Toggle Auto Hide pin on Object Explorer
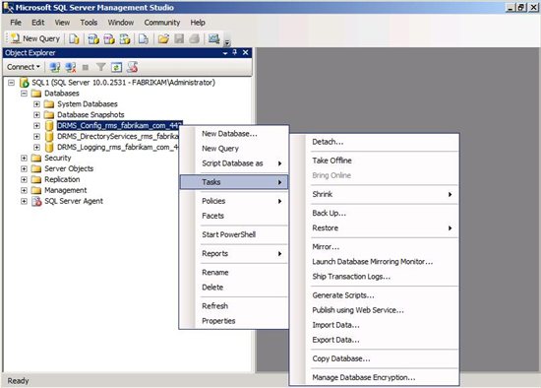 pyautogui.click(x=235, y=52)
